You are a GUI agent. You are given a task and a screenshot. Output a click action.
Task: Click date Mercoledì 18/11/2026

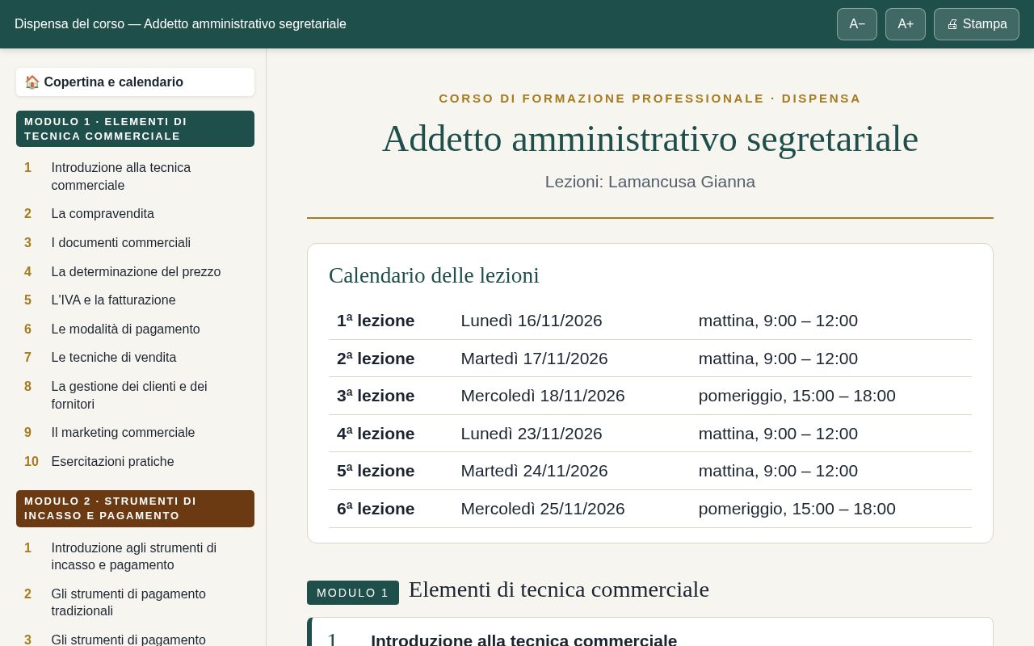[543, 396]
